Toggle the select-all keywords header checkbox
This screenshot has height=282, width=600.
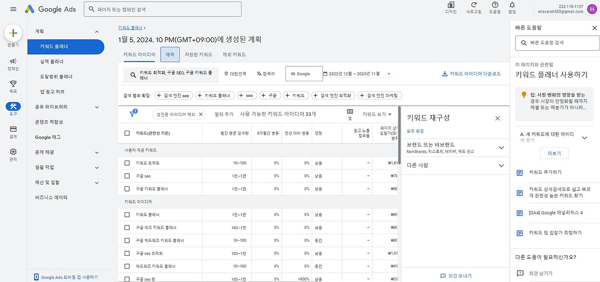[127, 133]
